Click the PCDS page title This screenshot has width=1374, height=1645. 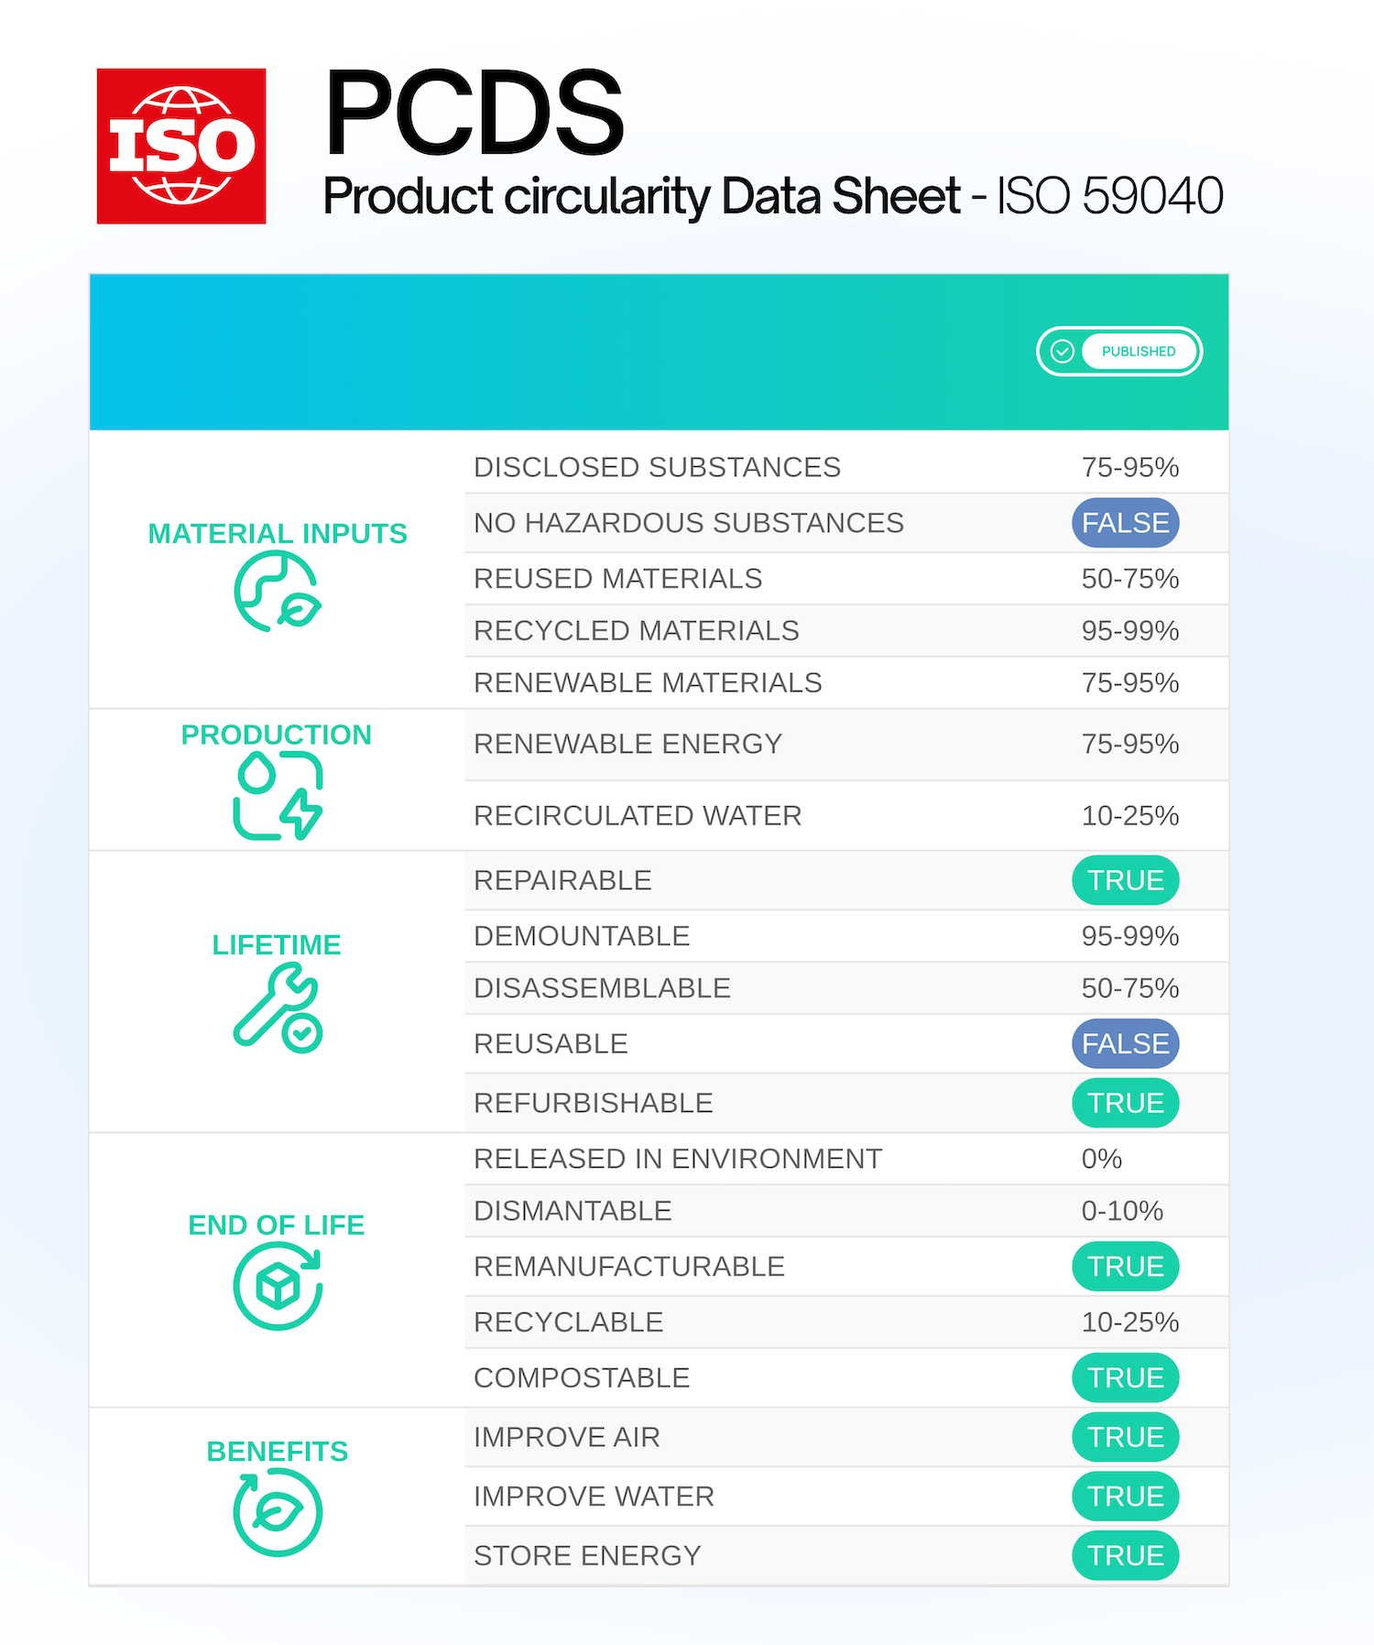click(474, 114)
